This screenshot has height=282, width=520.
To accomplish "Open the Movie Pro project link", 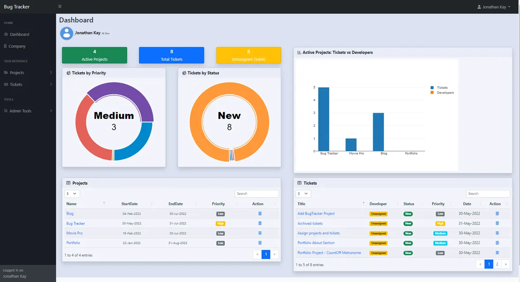I will pos(75,233).
